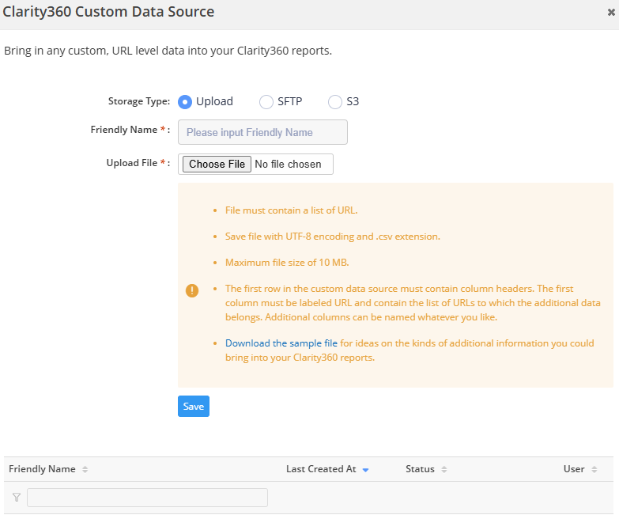Click the Status column header text
Image resolution: width=619 pixels, height=515 pixels.
click(420, 469)
